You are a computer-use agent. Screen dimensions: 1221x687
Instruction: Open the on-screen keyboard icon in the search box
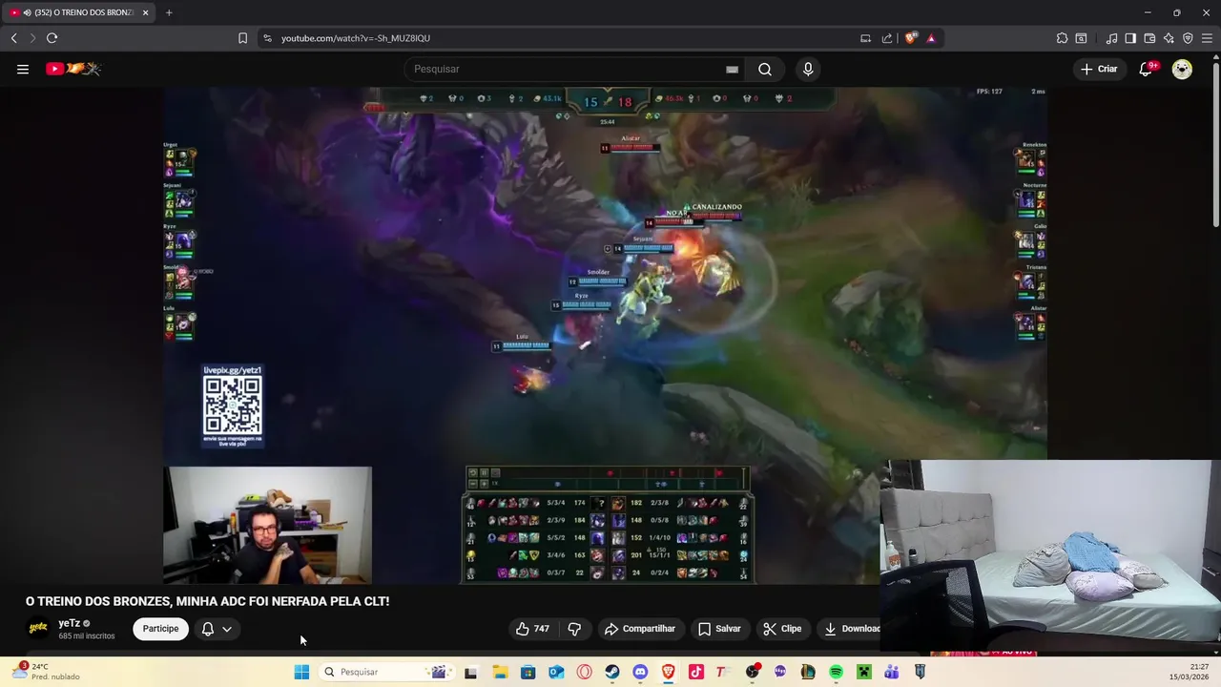732,69
